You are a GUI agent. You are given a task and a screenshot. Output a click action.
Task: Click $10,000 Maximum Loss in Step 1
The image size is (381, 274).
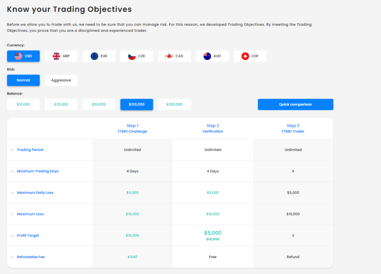132,214
